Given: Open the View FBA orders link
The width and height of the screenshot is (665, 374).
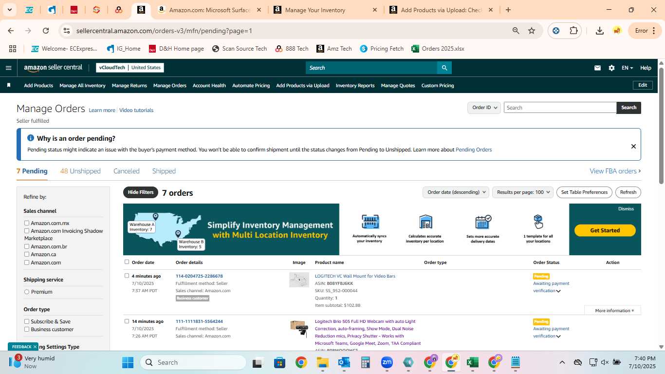Looking at the screenshot, I should coord(615,171).
